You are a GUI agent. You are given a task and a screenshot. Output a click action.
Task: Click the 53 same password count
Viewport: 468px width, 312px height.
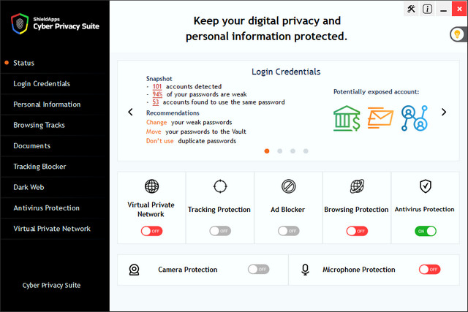tap(156, 102)
